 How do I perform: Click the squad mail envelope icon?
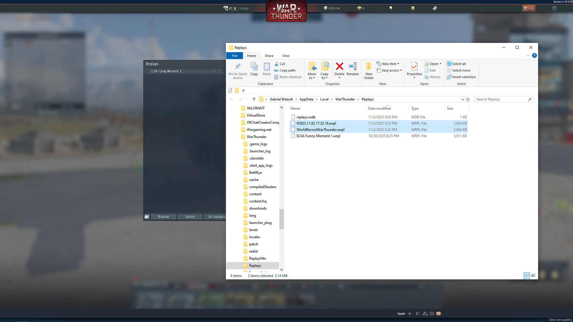pos(438,314)
